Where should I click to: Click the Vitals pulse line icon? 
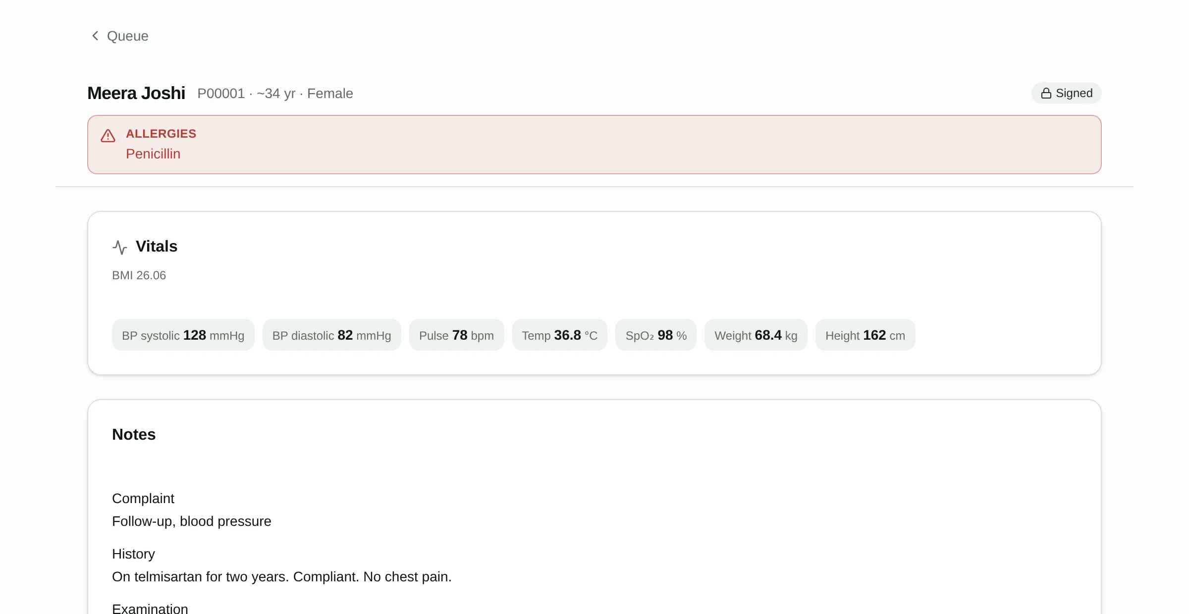[x=120, y=247]
